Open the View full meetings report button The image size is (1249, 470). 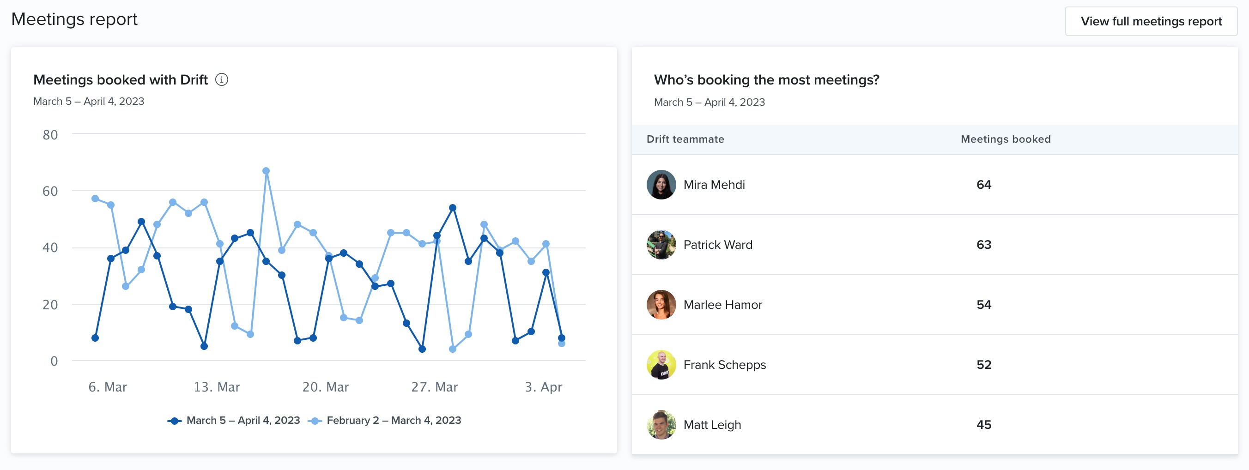coord(1151,21)
